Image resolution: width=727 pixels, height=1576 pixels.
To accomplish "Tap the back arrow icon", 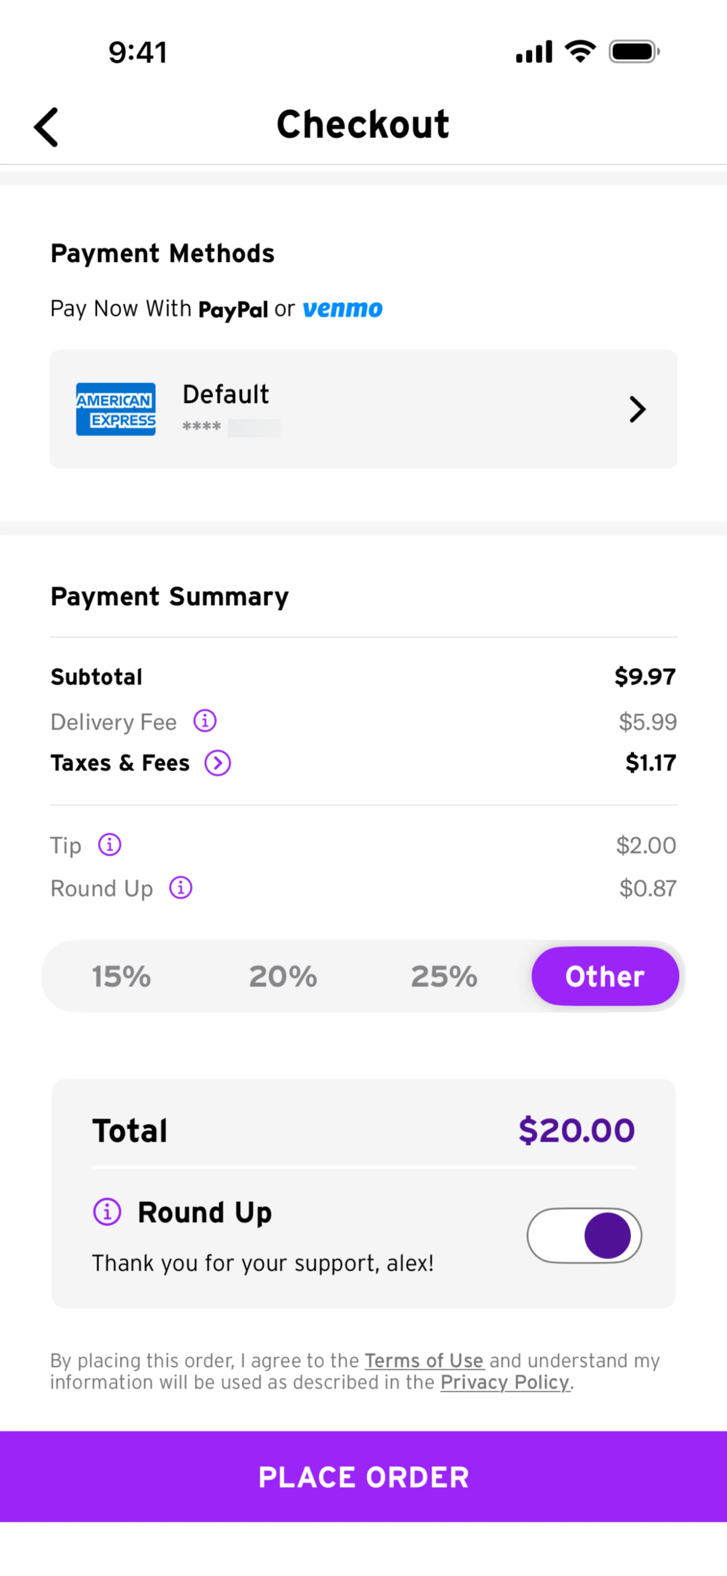I will (x=47, y=127).
